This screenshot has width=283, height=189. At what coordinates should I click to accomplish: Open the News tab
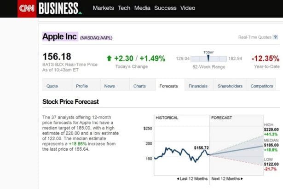click(x=110, y=86)
